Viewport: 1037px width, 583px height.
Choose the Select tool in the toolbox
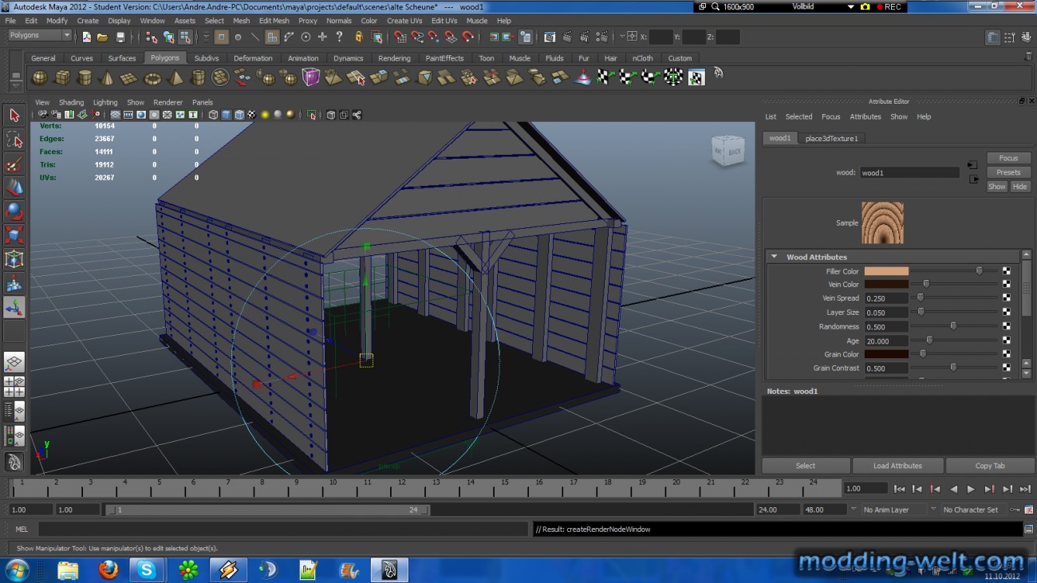[x=14, y=116]
